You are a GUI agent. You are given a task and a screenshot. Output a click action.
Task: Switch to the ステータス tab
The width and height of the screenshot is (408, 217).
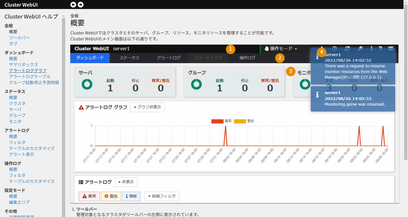[129, 58]
